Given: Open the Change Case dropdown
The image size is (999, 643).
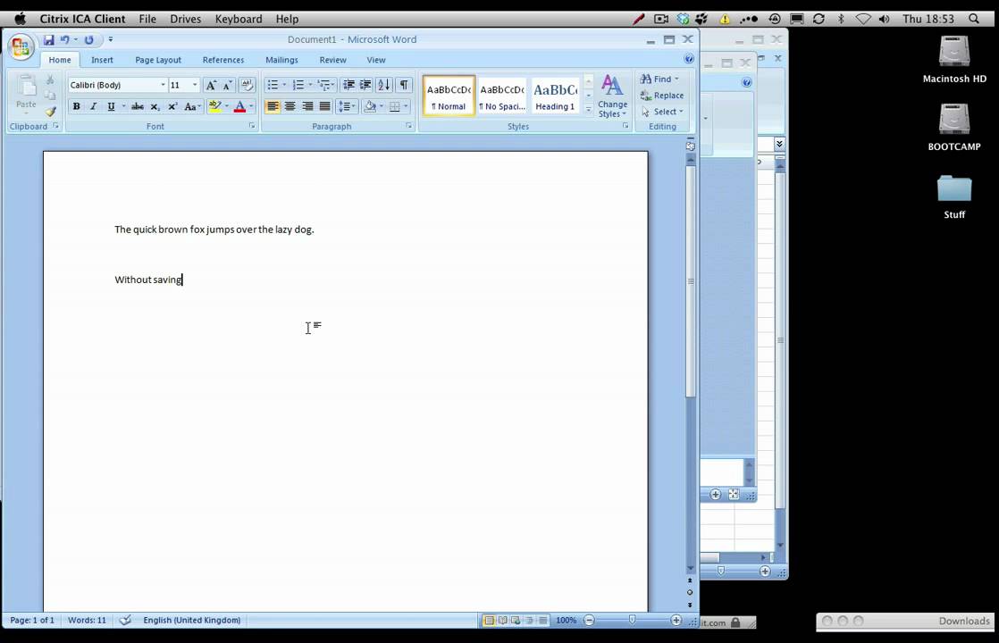Looking at the screenshot, I should 192,106.
